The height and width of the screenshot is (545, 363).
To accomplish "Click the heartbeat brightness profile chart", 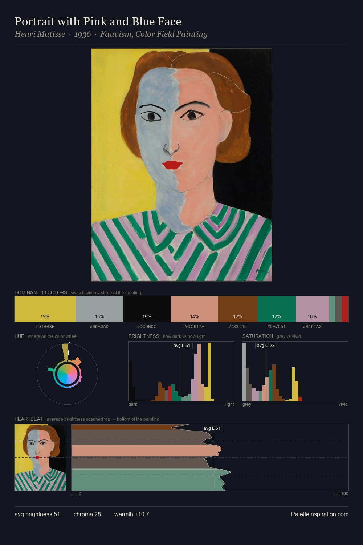I will 210,457.
